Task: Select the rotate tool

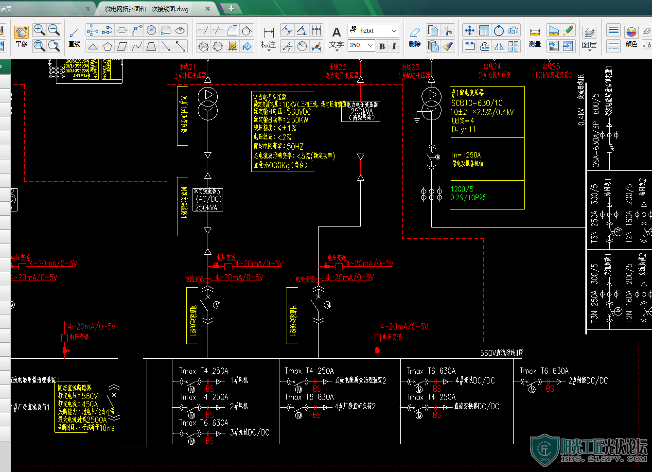Action: [x=498, y=30]
